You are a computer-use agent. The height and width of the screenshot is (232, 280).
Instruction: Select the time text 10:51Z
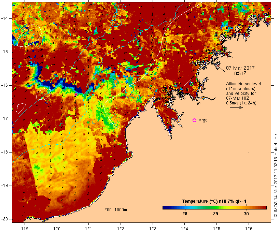coord(239,73)
